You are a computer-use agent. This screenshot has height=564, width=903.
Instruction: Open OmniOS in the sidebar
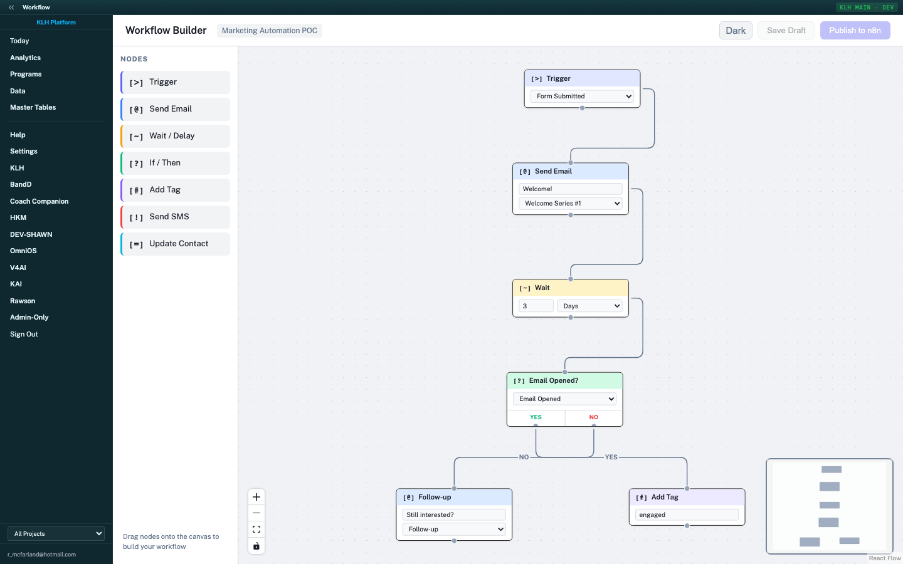click(23, 251)
